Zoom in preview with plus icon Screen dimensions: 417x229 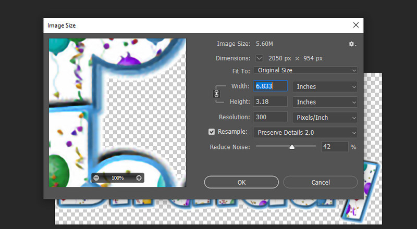139,178
